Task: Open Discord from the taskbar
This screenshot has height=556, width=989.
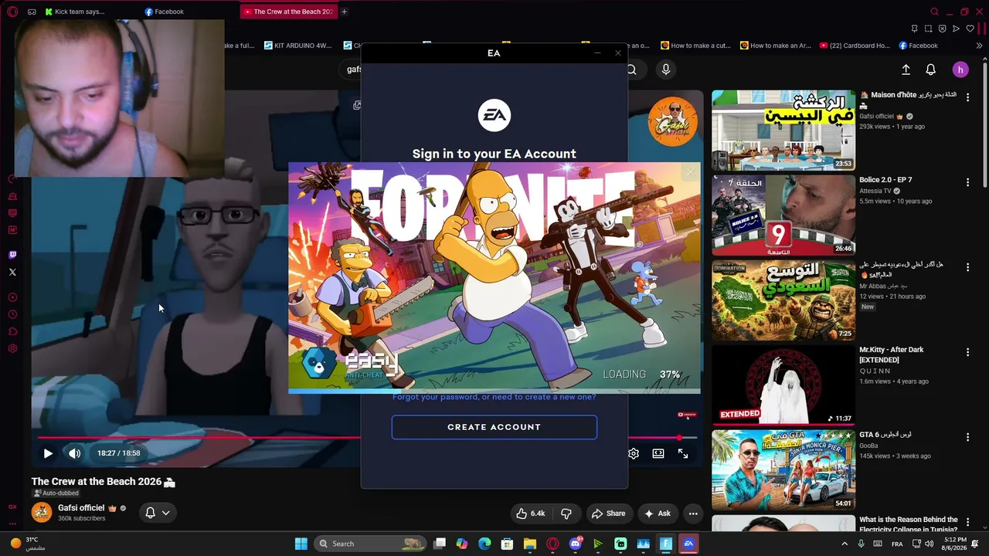Action: point(575,544)
